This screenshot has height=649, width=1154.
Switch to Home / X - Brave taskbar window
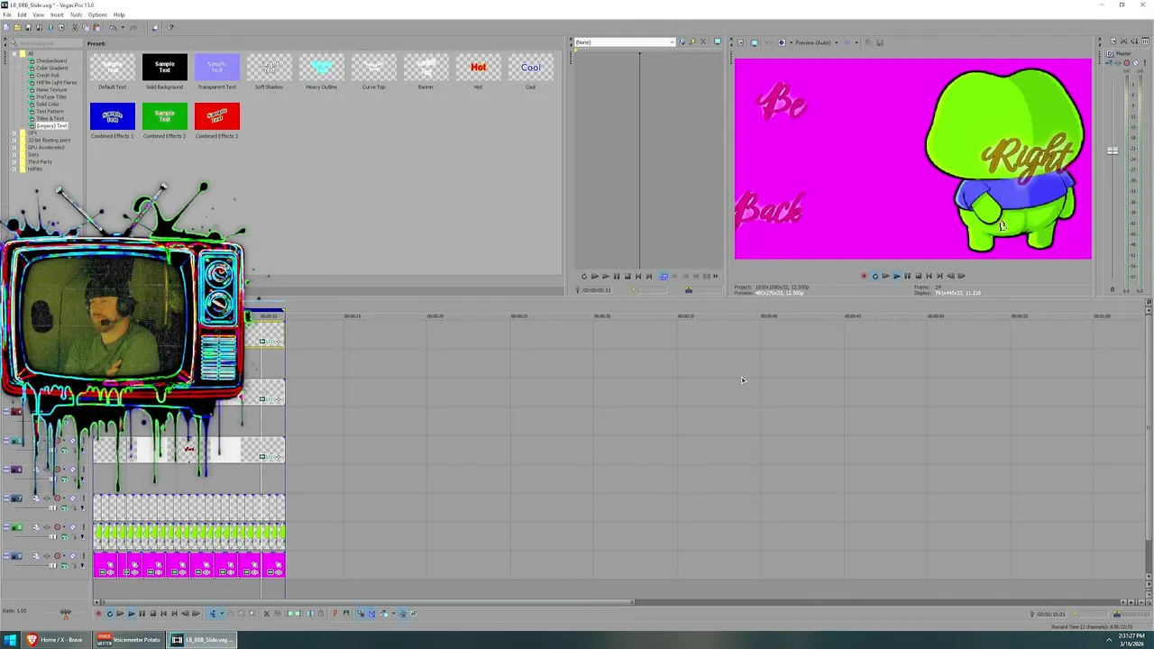[56, 640]
